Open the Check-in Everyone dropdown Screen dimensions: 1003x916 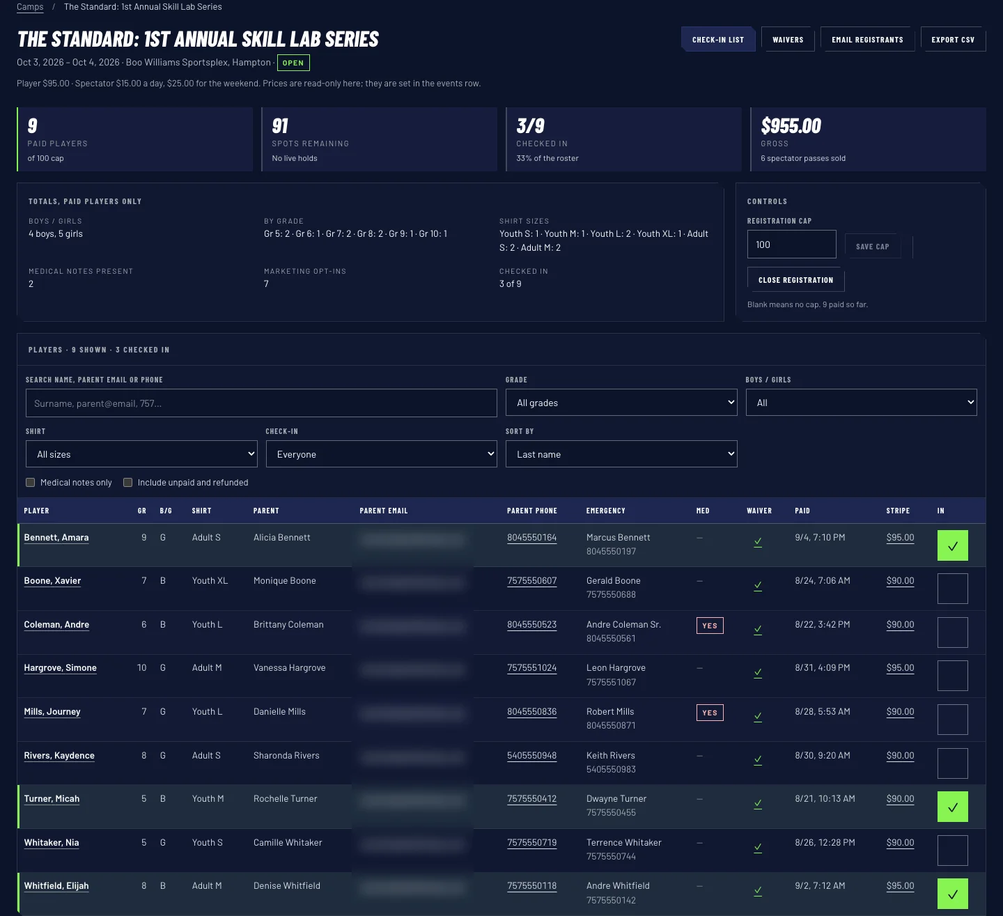(x=382, y=454)
